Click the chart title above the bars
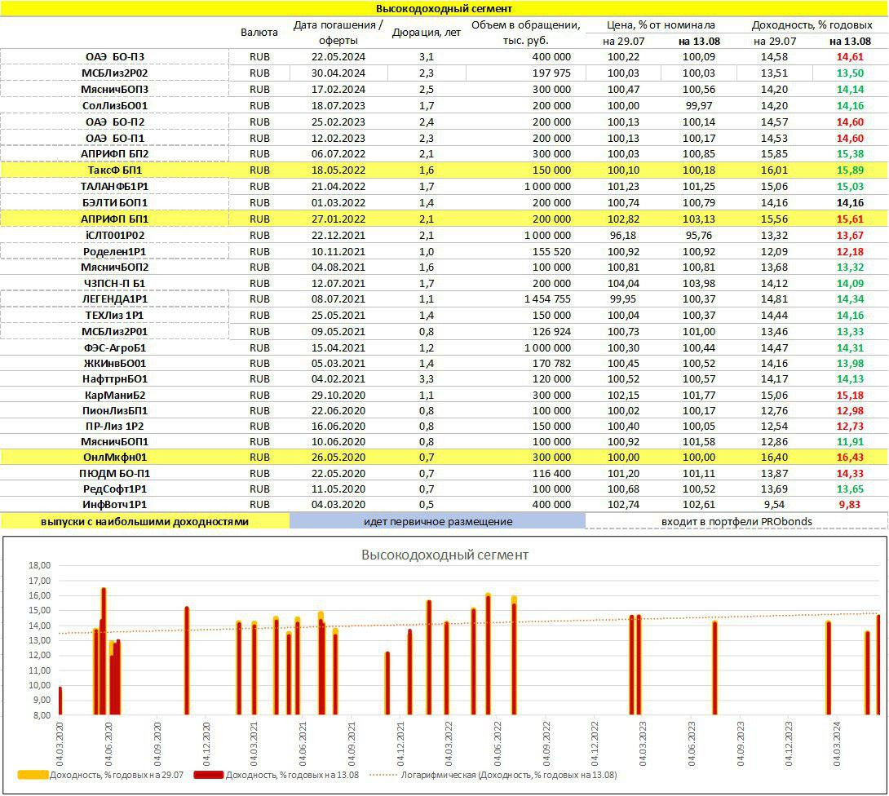The height and width of the screenshot is (796, 889). point(444,555)
